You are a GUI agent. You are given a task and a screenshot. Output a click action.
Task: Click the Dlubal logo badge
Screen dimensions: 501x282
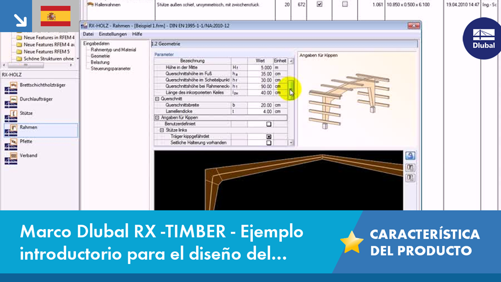click(482, 38)
